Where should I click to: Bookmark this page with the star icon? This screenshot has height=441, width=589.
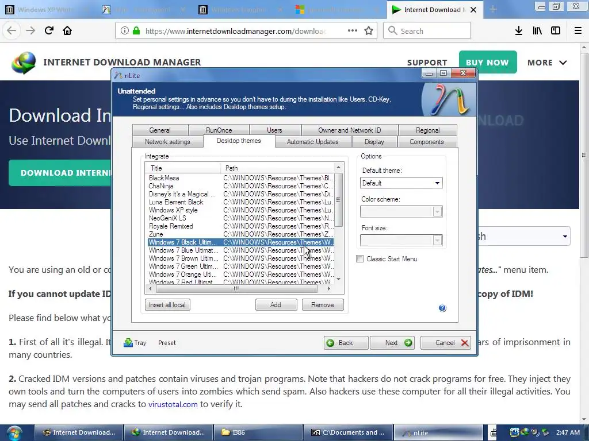point(369,31)
